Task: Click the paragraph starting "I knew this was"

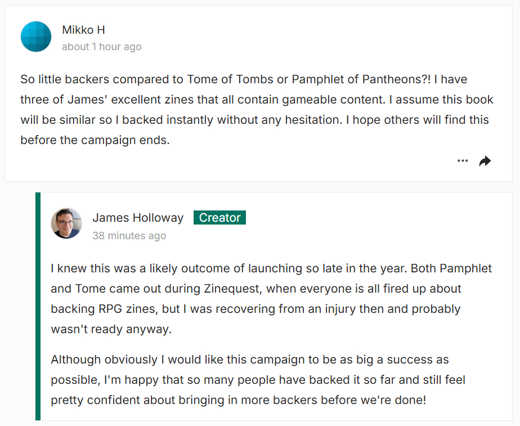Action: (256, 299)
